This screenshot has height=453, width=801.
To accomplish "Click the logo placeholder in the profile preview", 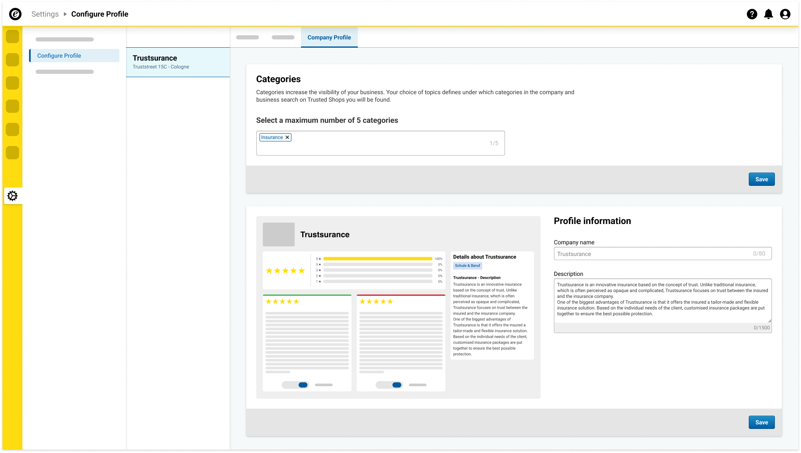I will tap(279, 234).
